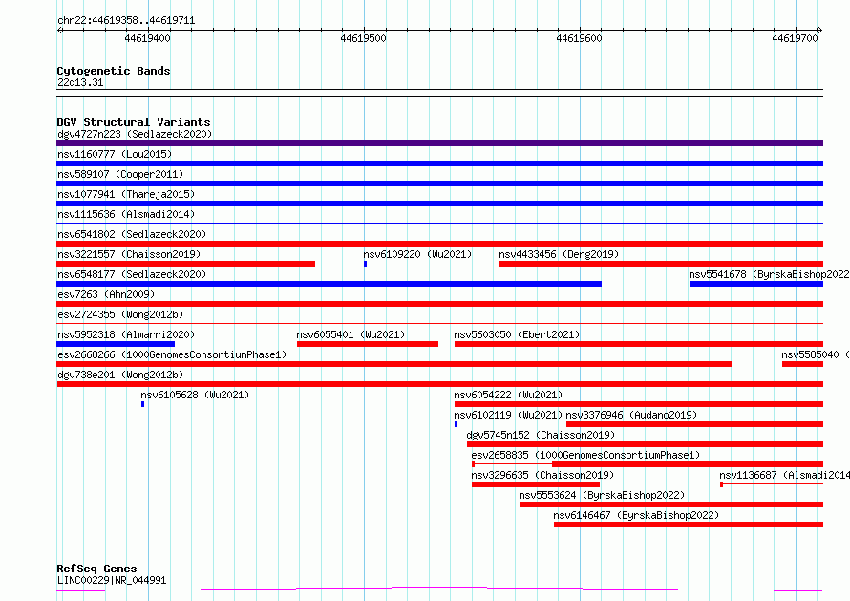
Task: Open nsv6541802 (Sedlazeck2020) variant label
Action: [x=132, y=234]
